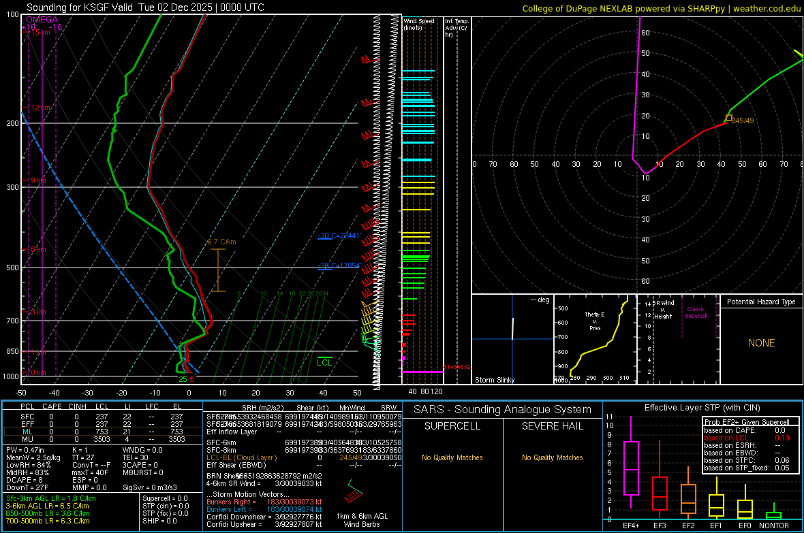Select the SUPERCELL analogue column header

coord(452,426)
